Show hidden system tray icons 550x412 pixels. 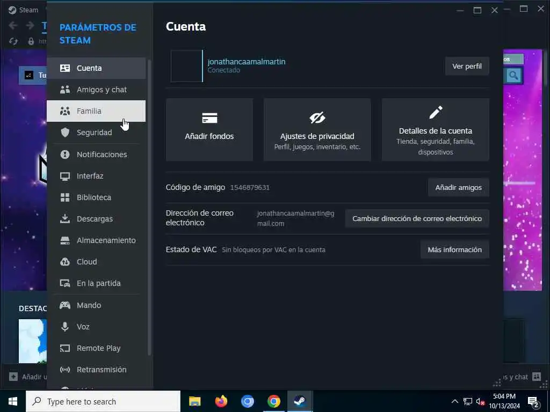click(454, 401)
